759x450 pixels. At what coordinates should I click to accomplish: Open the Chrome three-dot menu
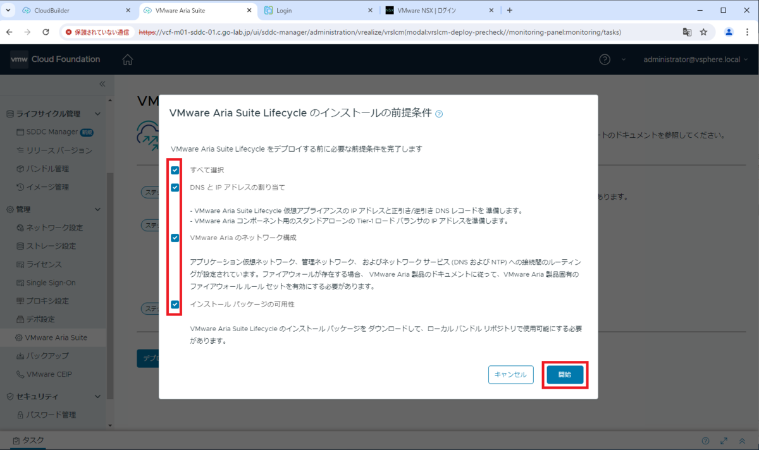[747, 32]
